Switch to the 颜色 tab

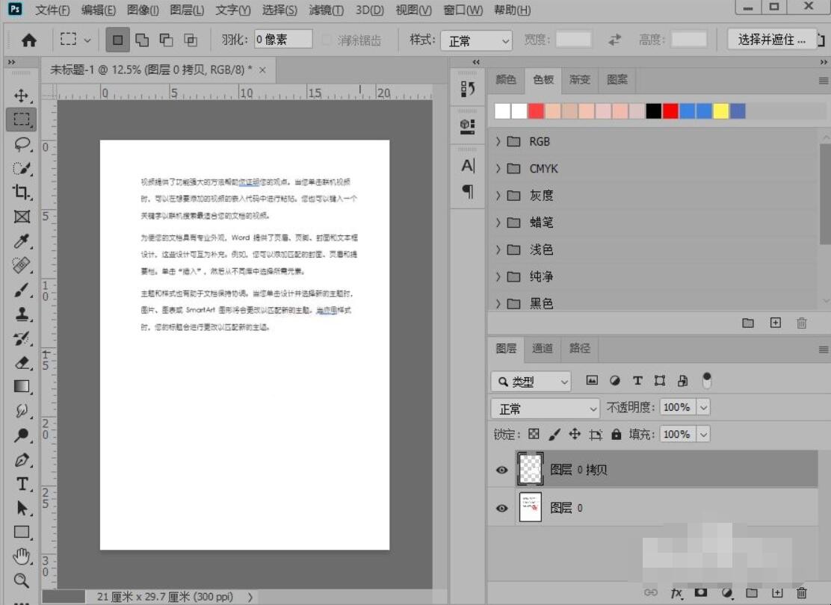506,79
